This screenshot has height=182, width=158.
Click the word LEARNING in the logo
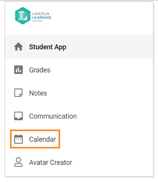coord(42,17)
